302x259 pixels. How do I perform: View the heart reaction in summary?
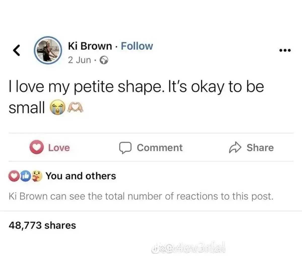click(14, 176)
